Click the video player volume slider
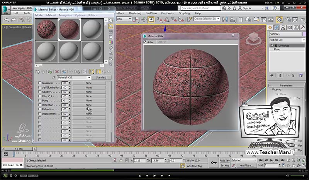The image size is (309, 180). point(297,175)
